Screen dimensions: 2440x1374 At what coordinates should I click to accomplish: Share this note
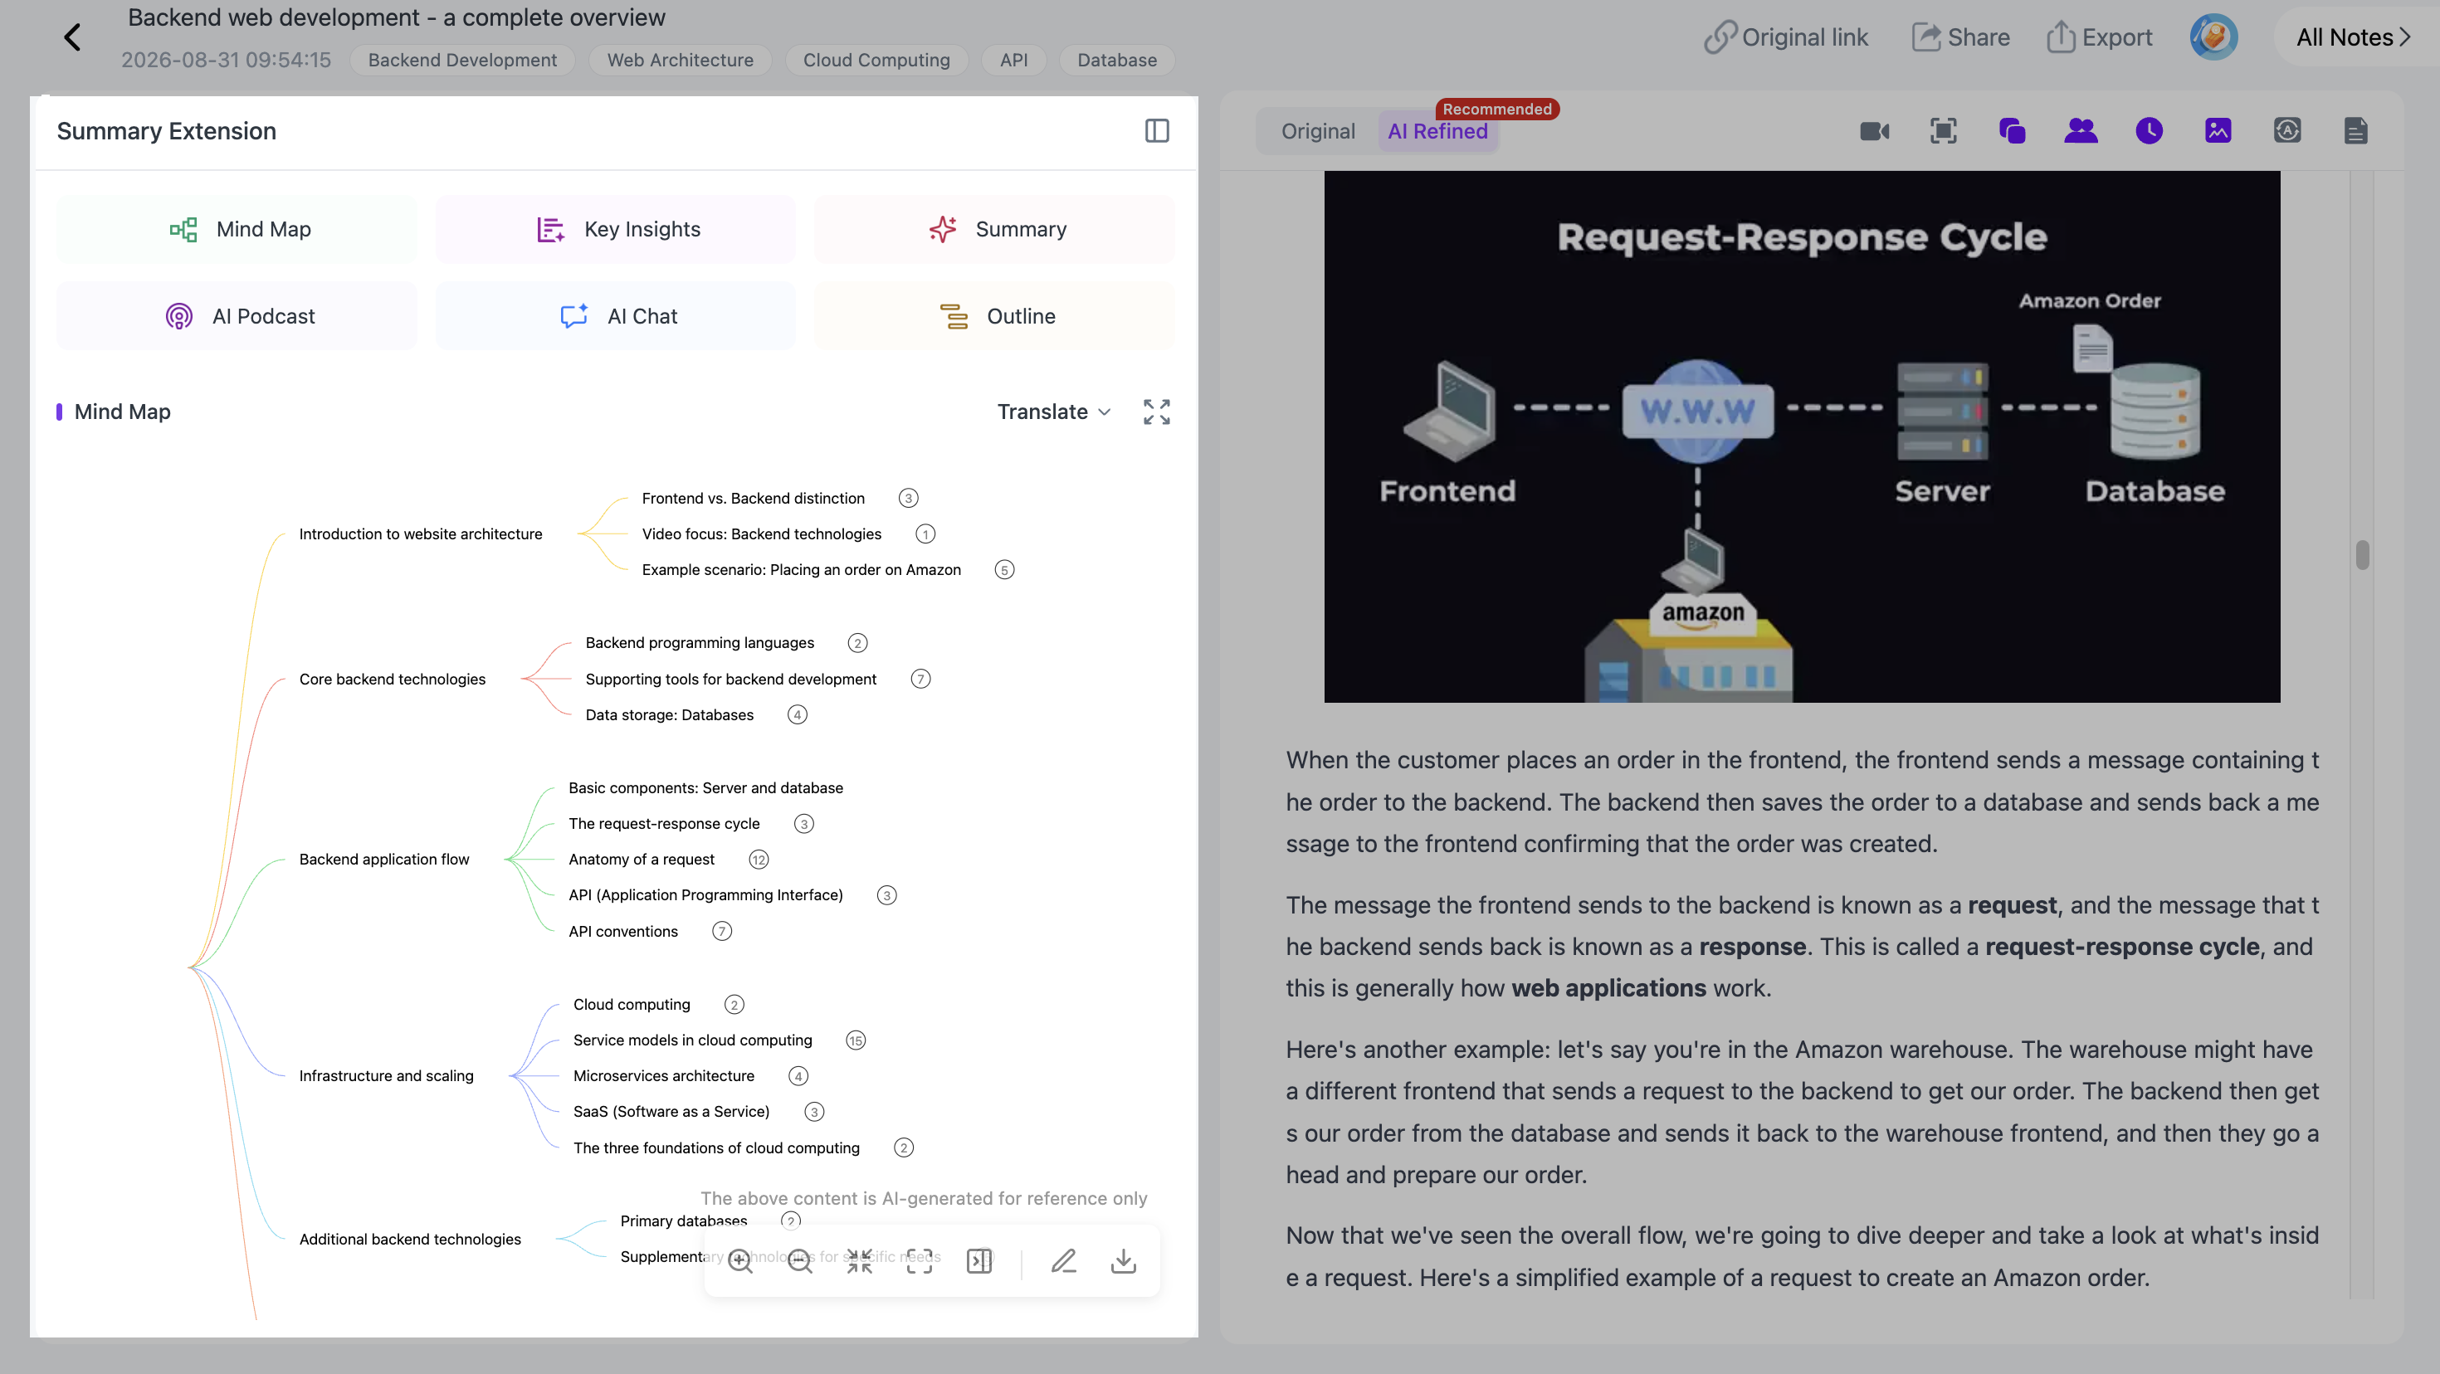click(x=1960, y=37)
